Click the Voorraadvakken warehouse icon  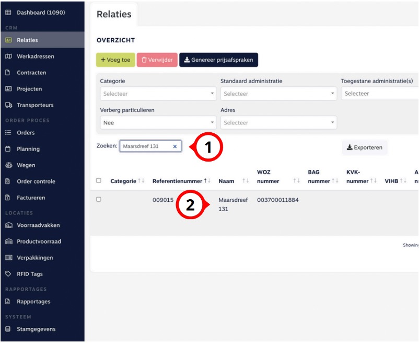point(8,225)
